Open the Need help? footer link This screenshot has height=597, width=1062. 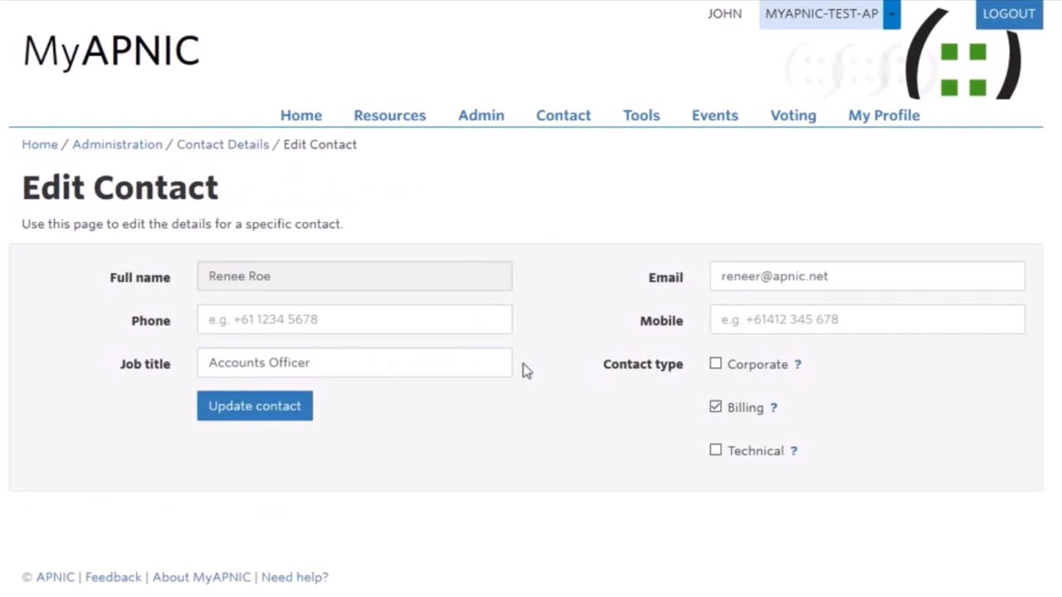pyautogui.click(x=295, y=577)
